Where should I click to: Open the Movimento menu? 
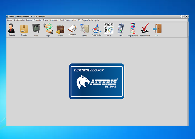coord(54,20)
